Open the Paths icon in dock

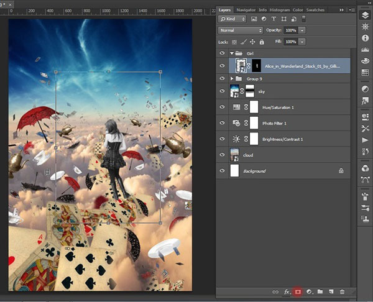point(365,180)
